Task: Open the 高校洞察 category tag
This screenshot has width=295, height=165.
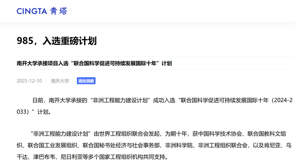Action: 86,81
